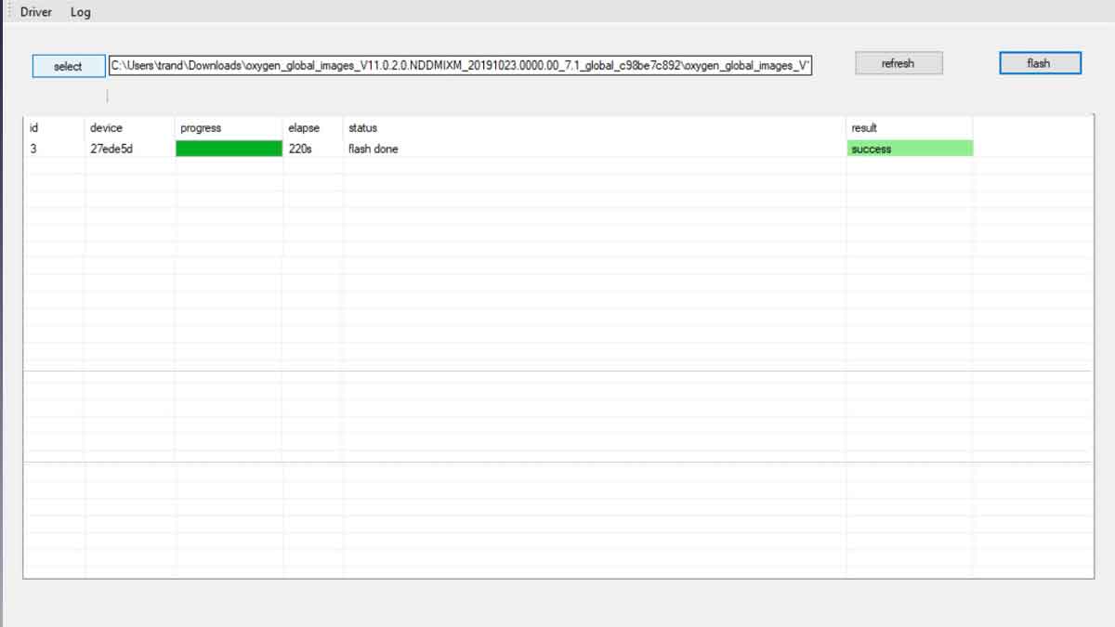Click the select button to choose firmware
Screen dimensions: 1115x627
(68, 66)
